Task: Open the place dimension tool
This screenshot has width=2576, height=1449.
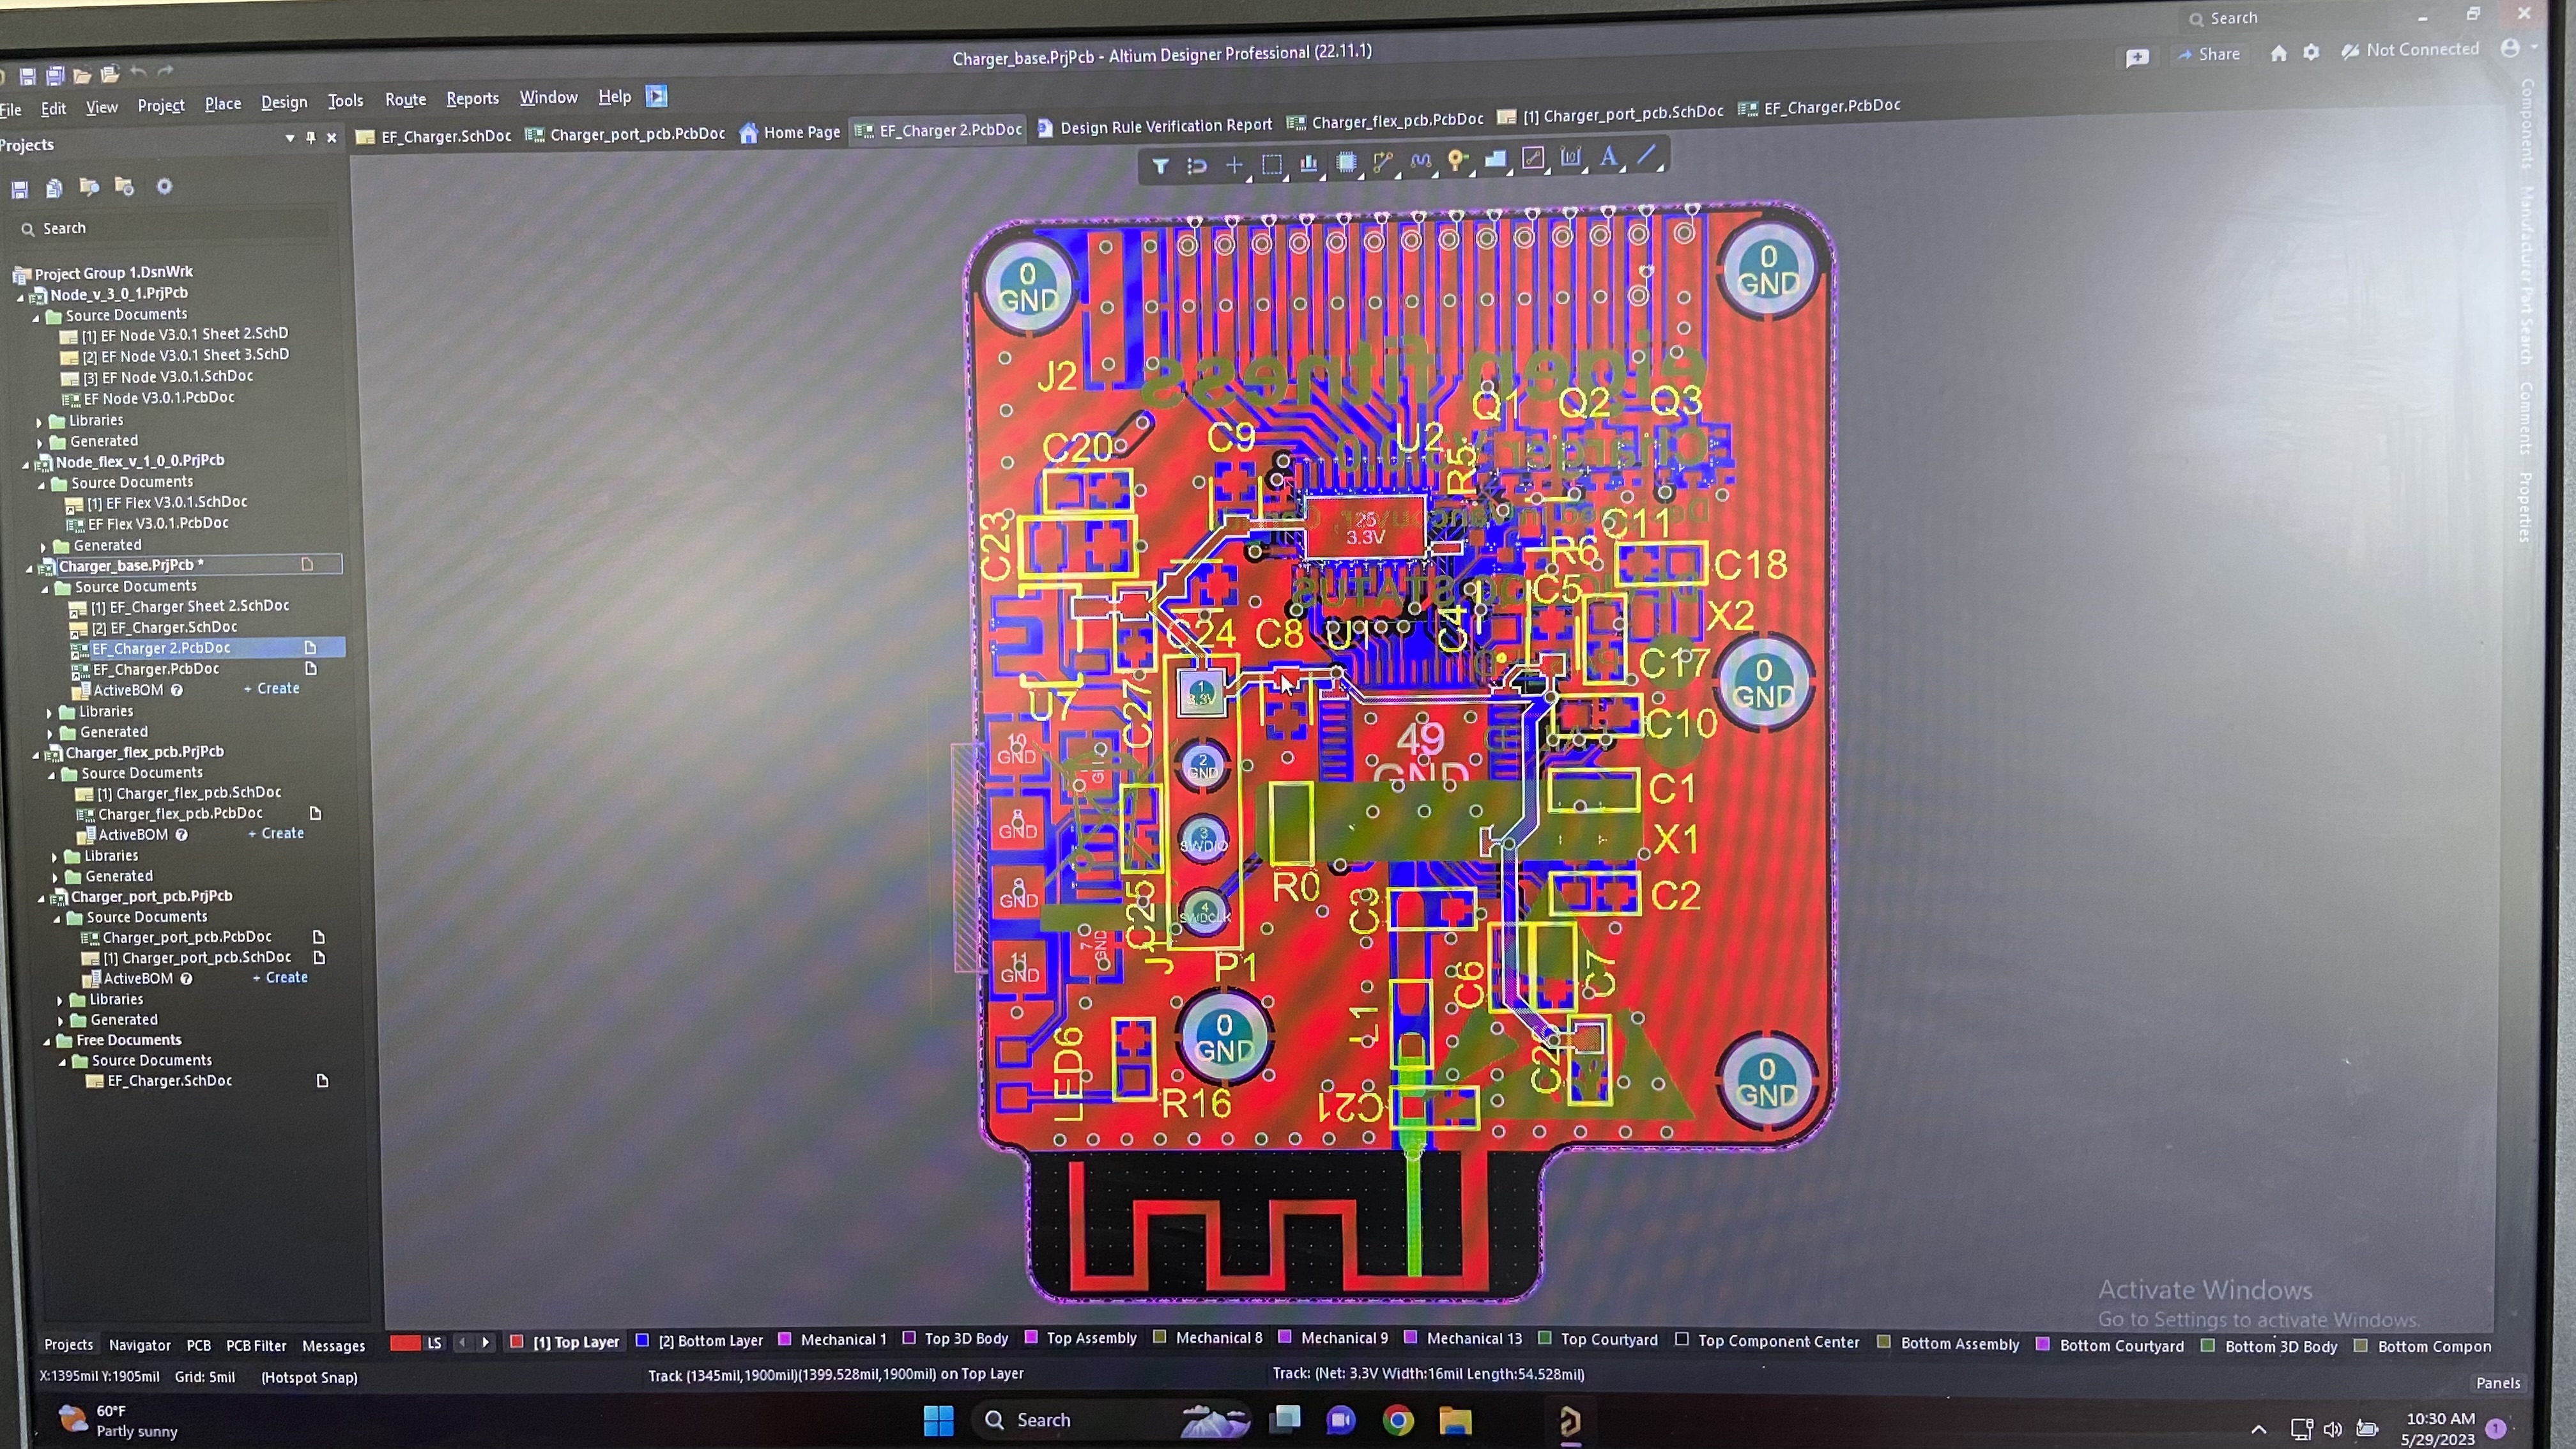Action: pyautogui.click(x=1571, y=157)
